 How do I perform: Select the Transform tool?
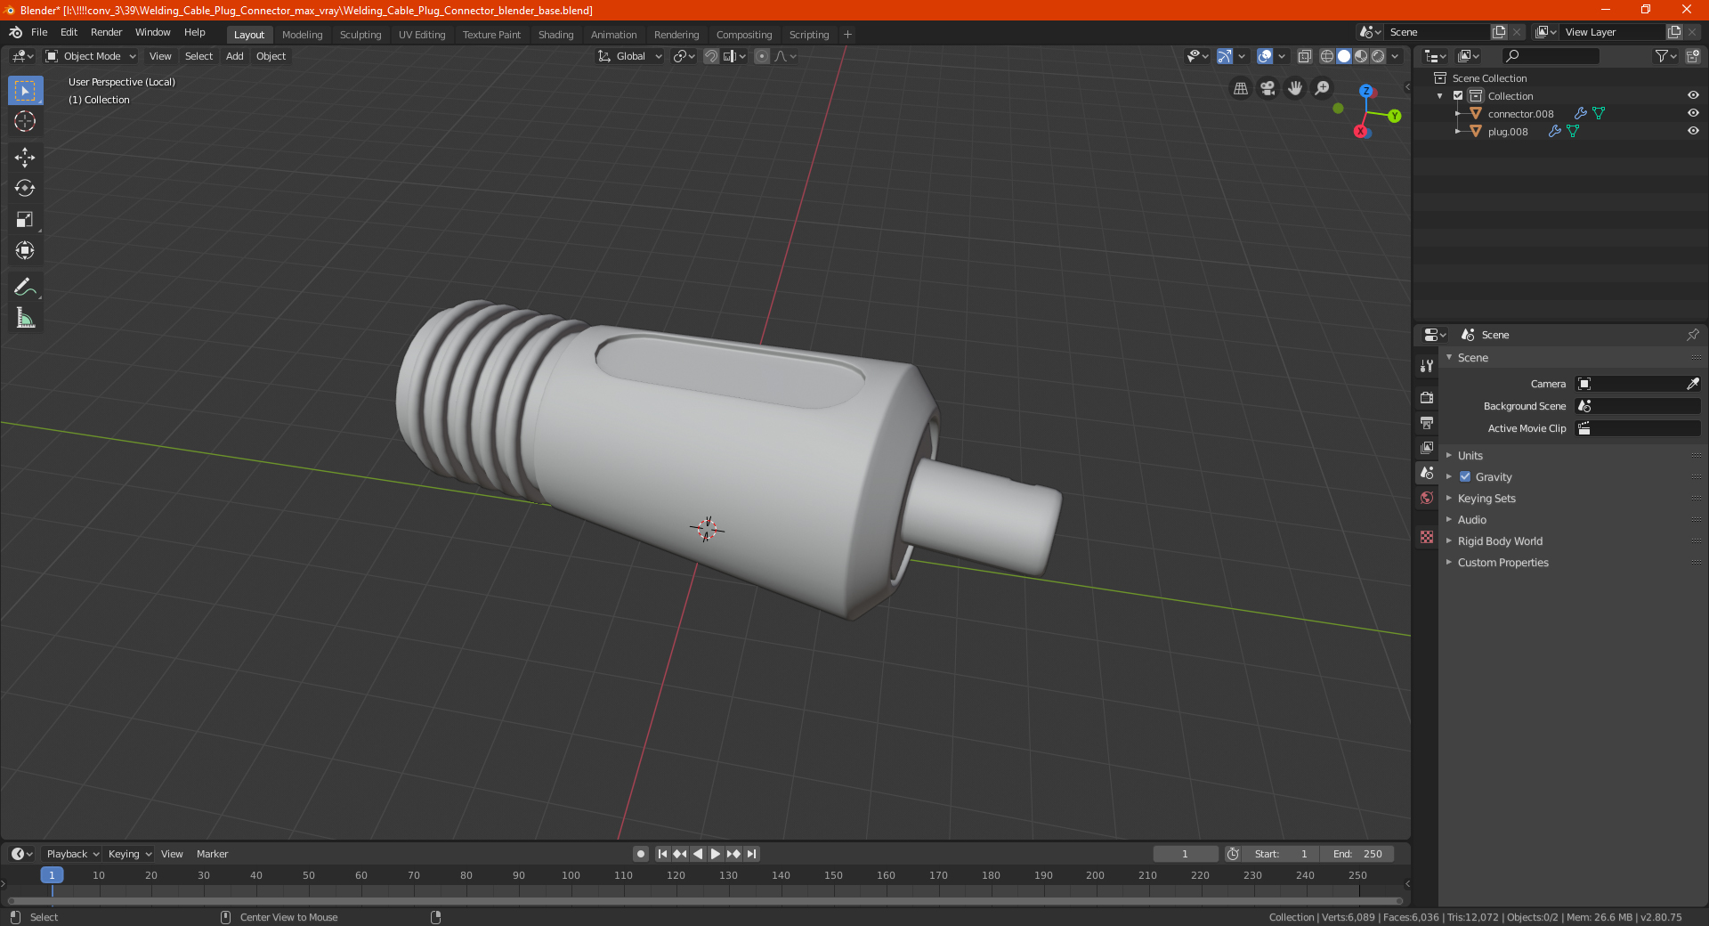(x=25, y=250)
